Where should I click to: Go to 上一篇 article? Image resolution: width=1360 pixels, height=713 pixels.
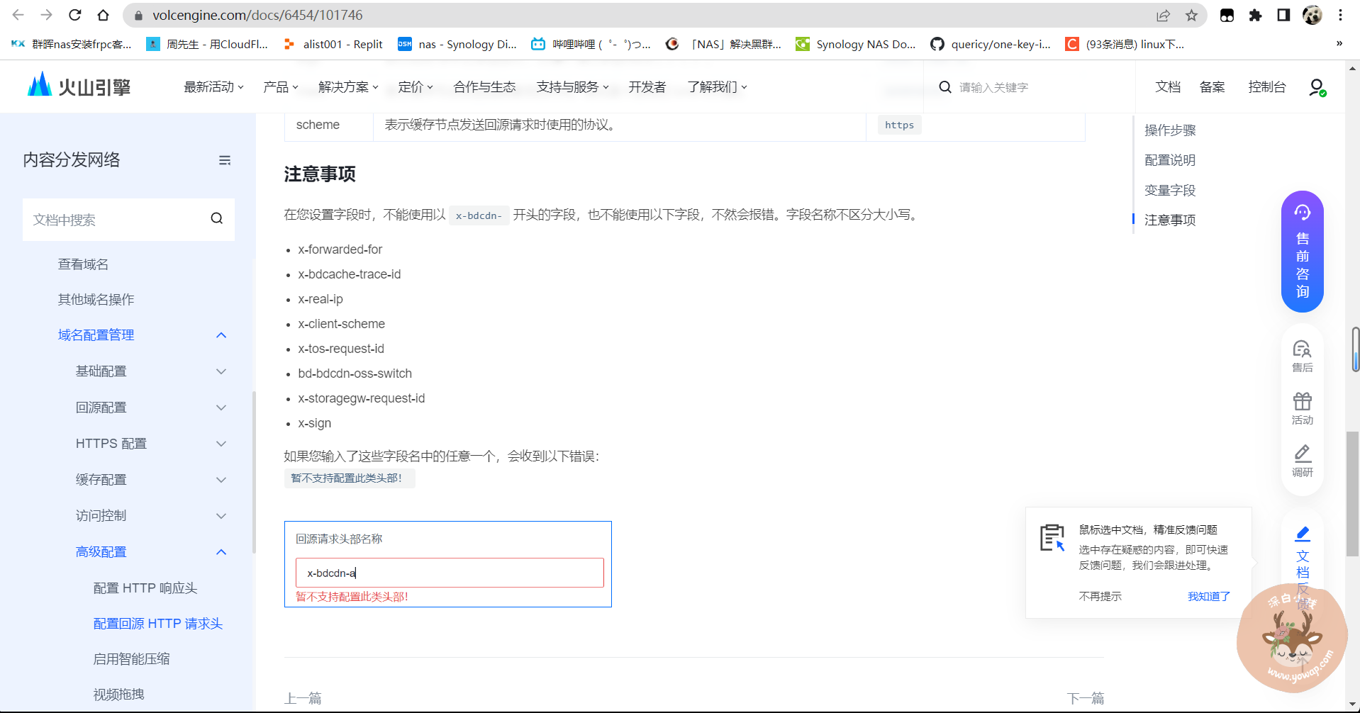[x=303, y=698]
